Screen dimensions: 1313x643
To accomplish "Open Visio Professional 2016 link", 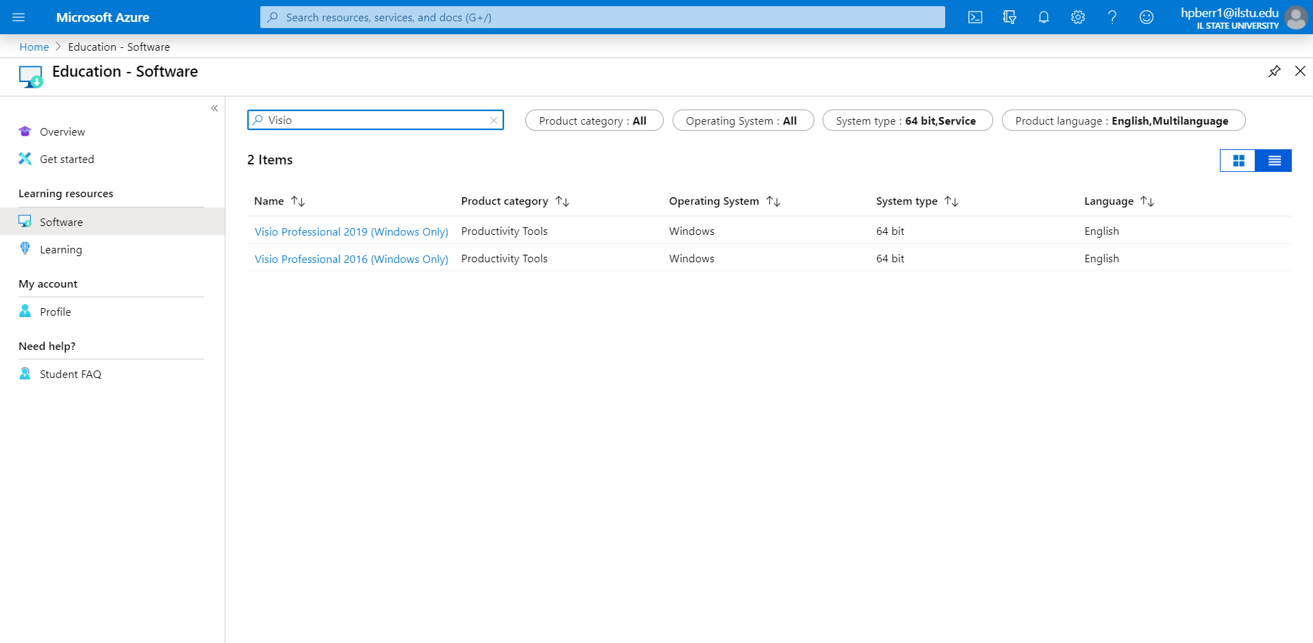I will coord(351,259).
